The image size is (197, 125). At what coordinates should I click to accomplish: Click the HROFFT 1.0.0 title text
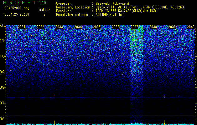coord(24,2)
